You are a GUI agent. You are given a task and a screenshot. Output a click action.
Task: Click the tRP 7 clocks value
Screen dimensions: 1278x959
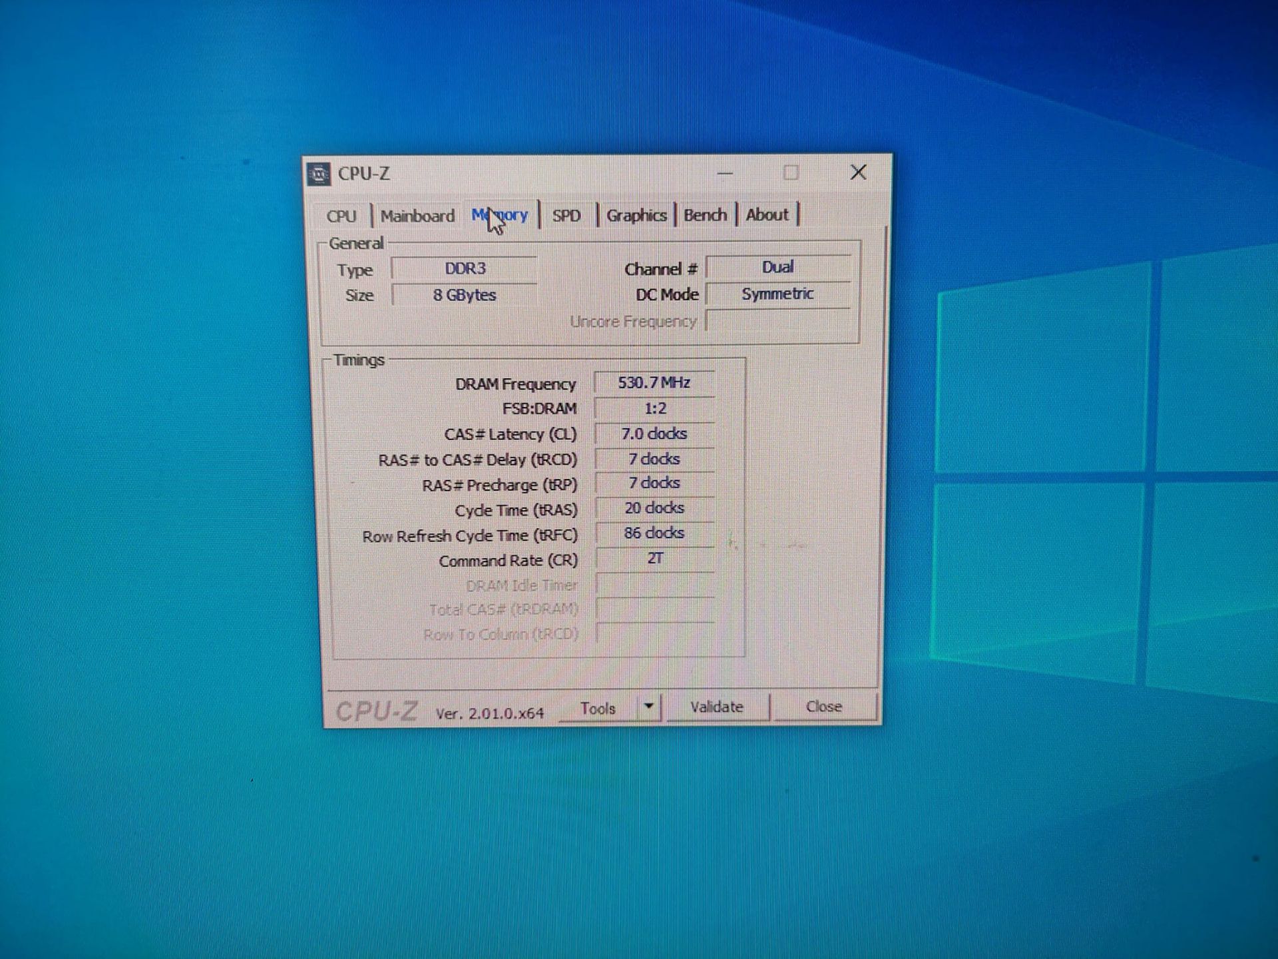[x=655, y=483]
